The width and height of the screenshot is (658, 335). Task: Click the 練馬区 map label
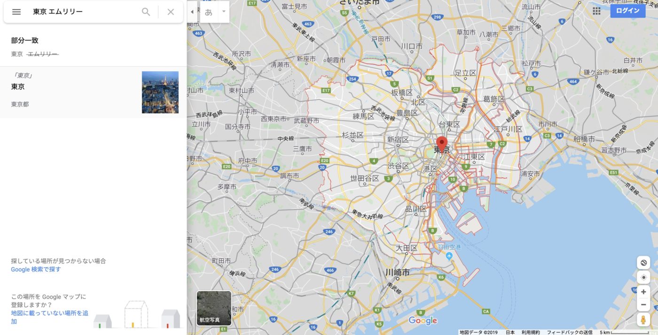click(x=363, y=116)
